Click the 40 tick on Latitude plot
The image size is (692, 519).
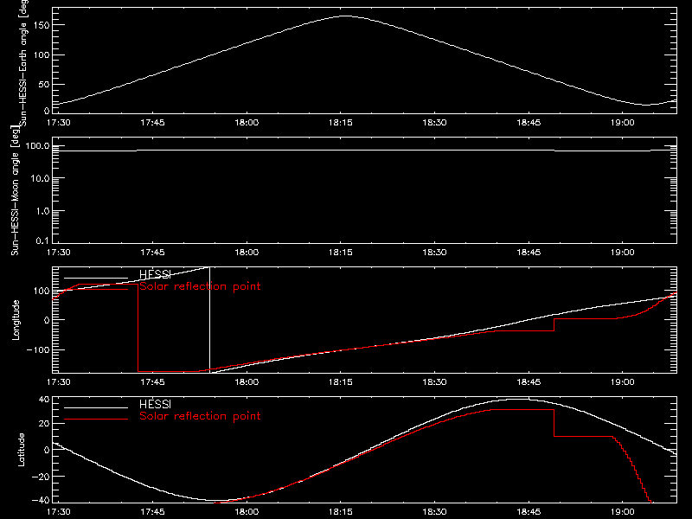click(44, 400)
